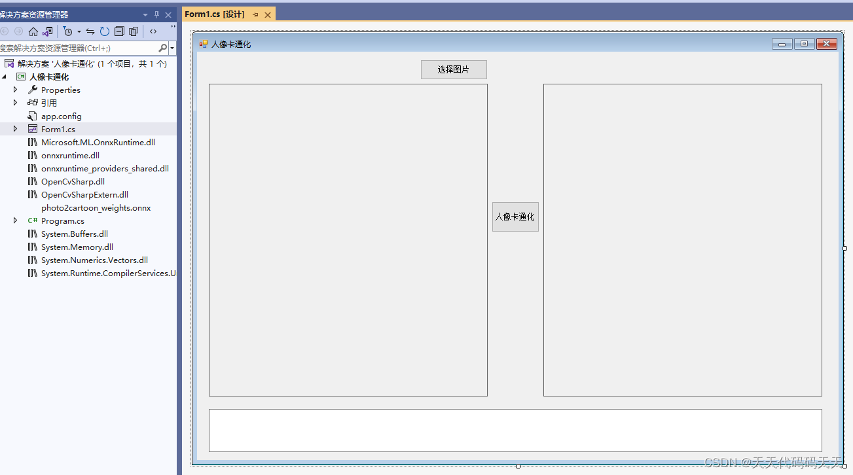This screenshot has width=853, height=475.
Task: Expand the Form1.cs node
Action: (15, 129)
